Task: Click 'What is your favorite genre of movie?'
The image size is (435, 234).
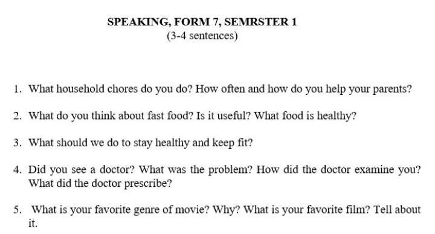Action: coord(120,210)
